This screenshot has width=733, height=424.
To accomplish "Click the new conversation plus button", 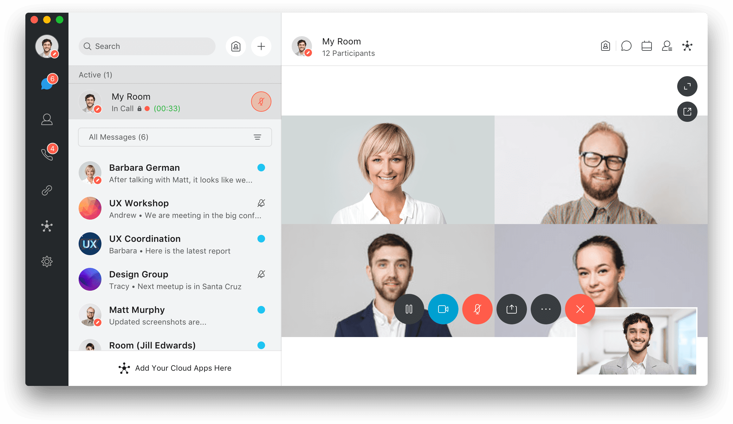I will coord(261,46).
